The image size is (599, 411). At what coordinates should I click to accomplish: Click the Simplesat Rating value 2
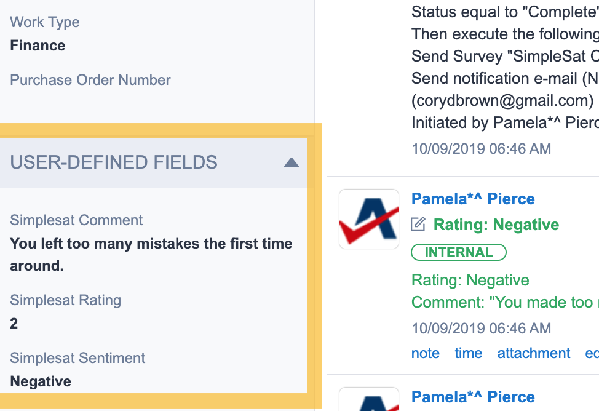point(14,324)
